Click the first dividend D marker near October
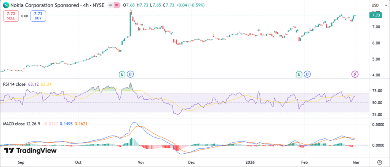The width and height of the screenshot is (390, 167). coord(130,74)
